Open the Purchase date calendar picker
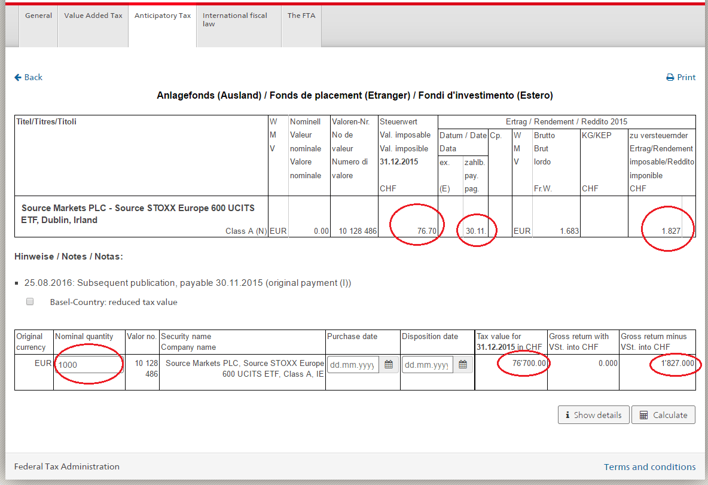 [388, 365]
